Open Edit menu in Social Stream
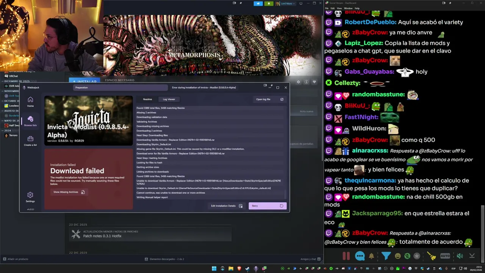 [332, 8]
